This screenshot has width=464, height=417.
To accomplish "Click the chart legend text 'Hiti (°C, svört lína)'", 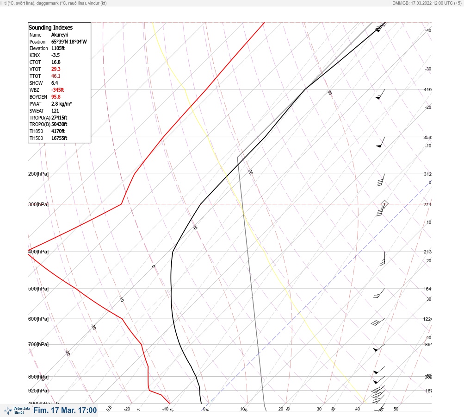I will point(18,3).
